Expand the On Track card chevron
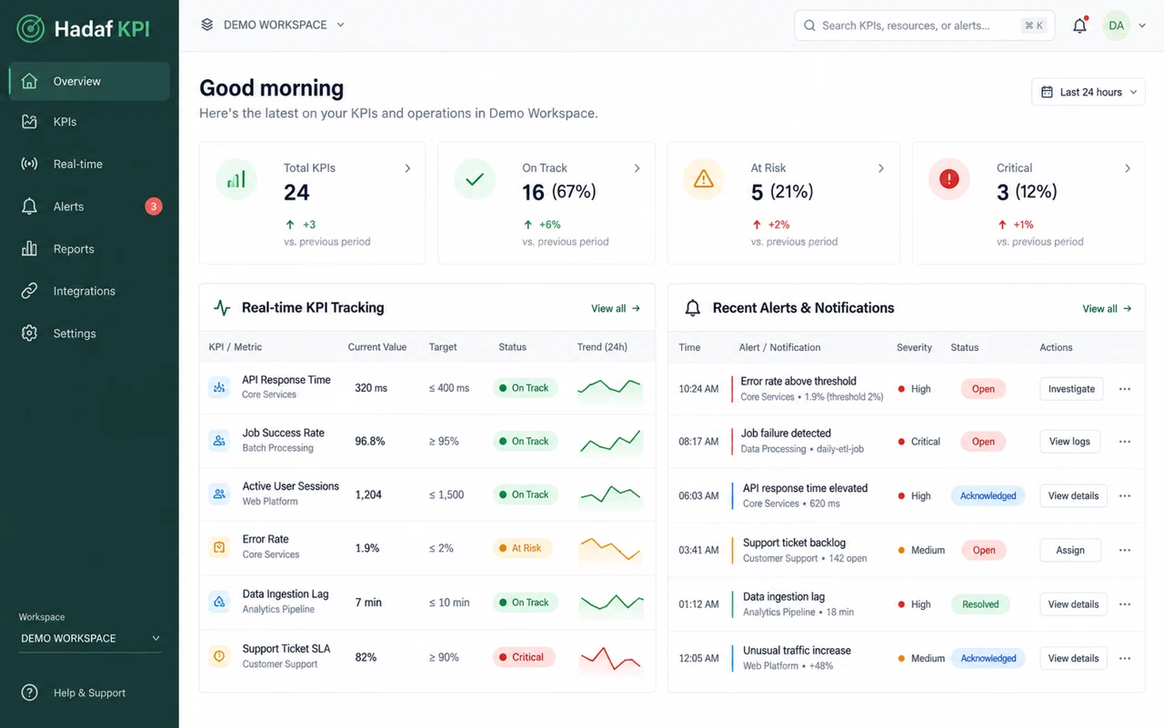This screenshot has height=728, width=1164. [x=637, y=168]
